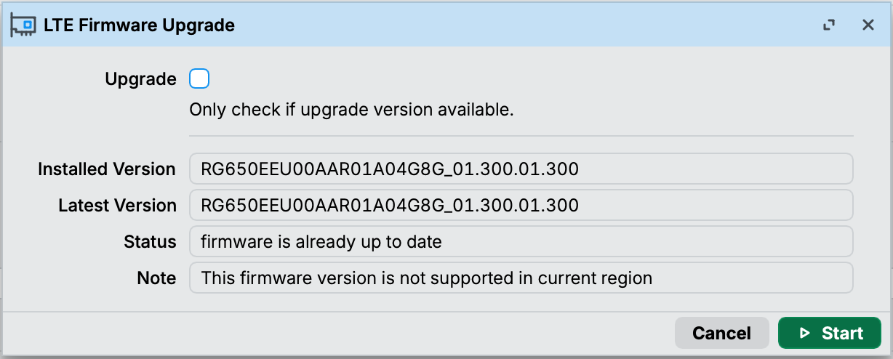Image resolution: width=893 pixels, height=359 pixels.
Task: Click the LTE modem card icon in title bar
Action: (x=23, y=25)
